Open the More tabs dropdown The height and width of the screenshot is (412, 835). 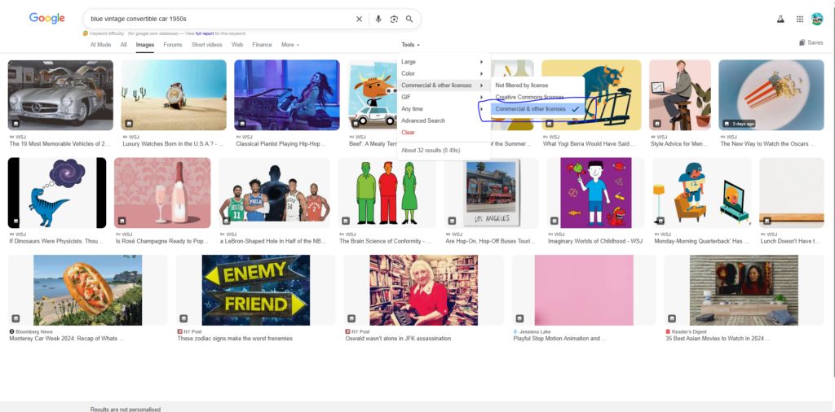tap(290, 45)
